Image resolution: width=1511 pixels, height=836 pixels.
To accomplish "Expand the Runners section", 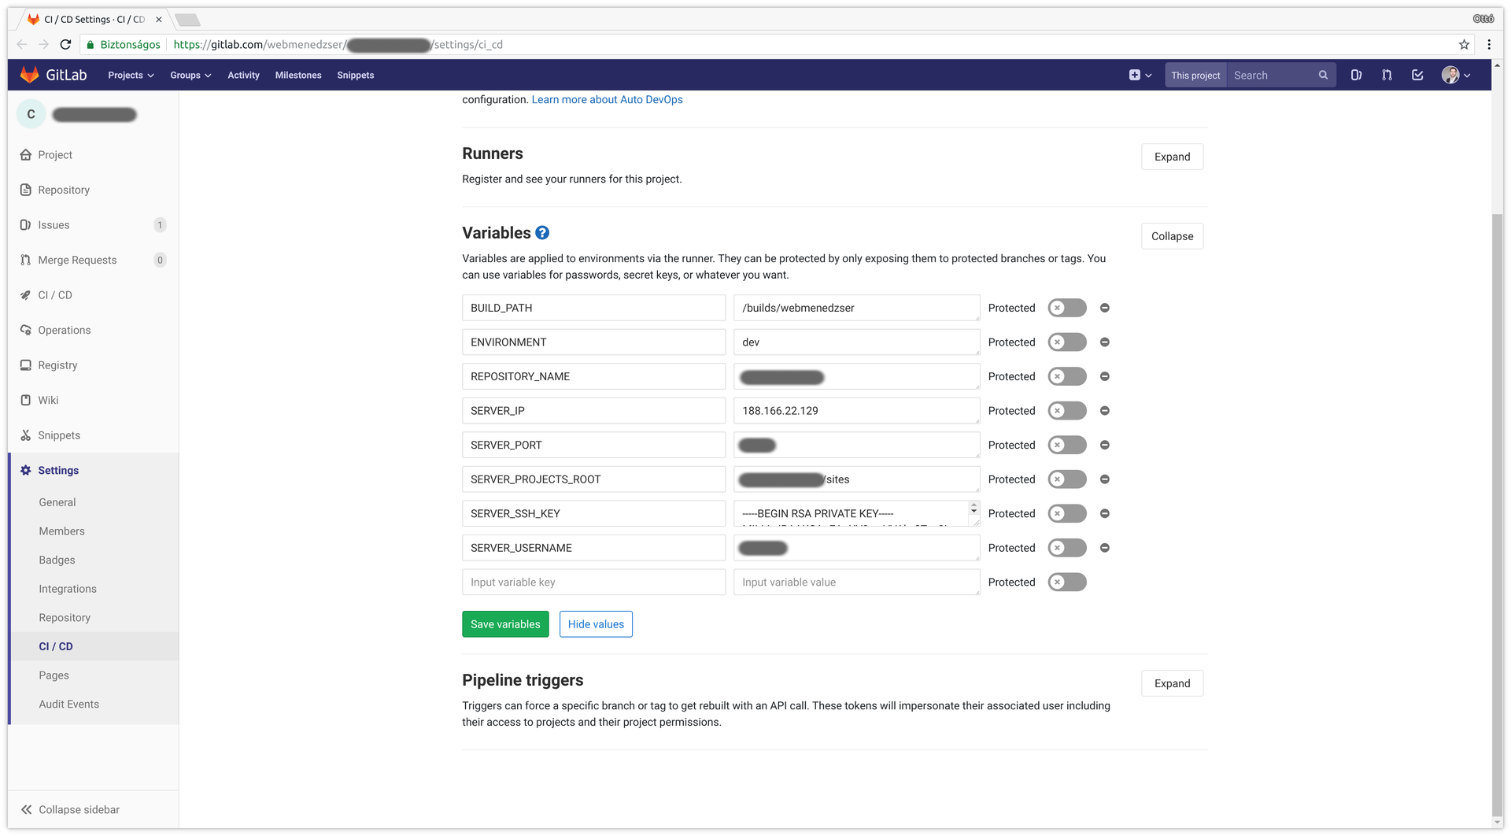I will (x=1172, y=157).
